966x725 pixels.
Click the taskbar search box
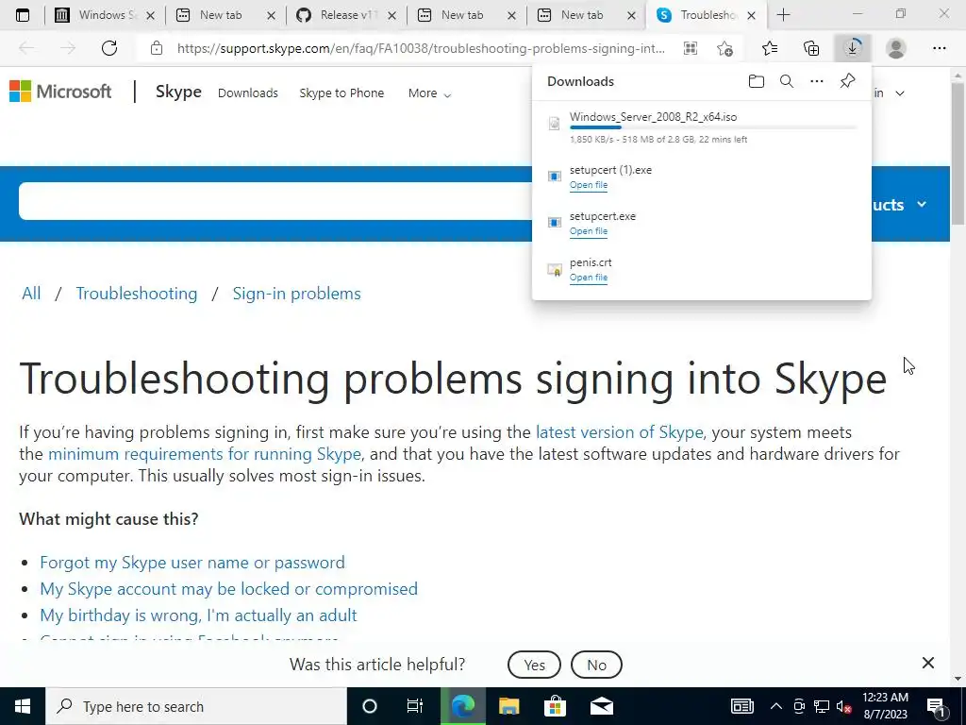pos(196,706)
